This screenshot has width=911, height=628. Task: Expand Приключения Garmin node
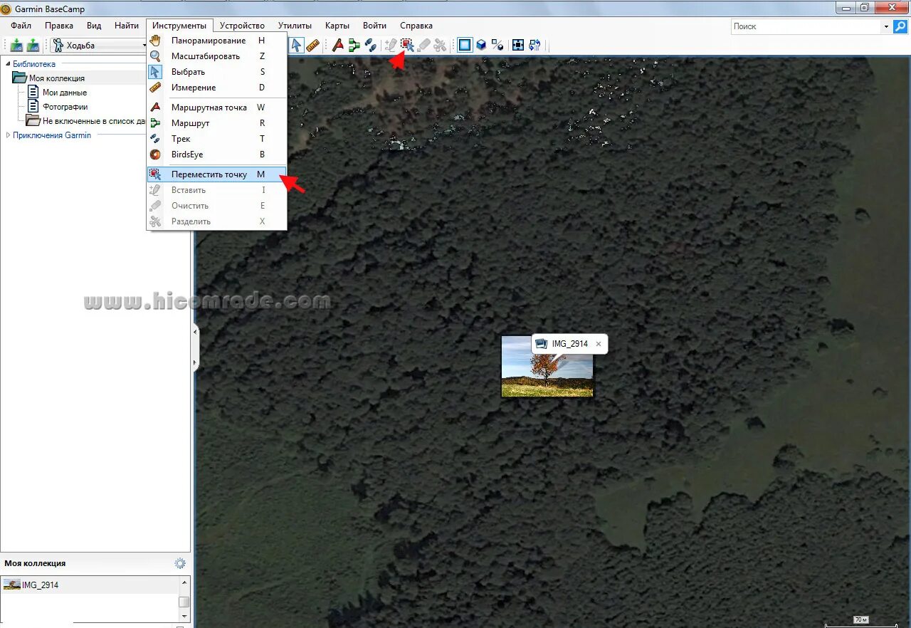tap(8, 135)
